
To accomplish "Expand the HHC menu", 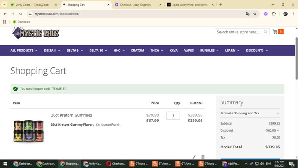I will click(119, 50).
